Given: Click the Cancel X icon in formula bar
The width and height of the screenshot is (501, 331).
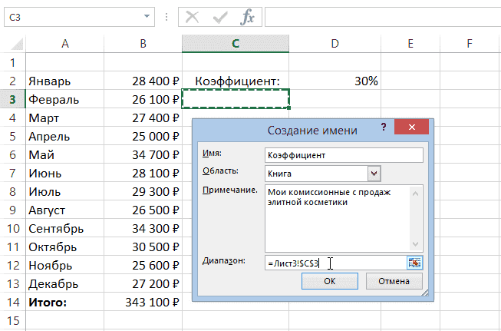Looking at the screenshot, I should tap(193, 17).
